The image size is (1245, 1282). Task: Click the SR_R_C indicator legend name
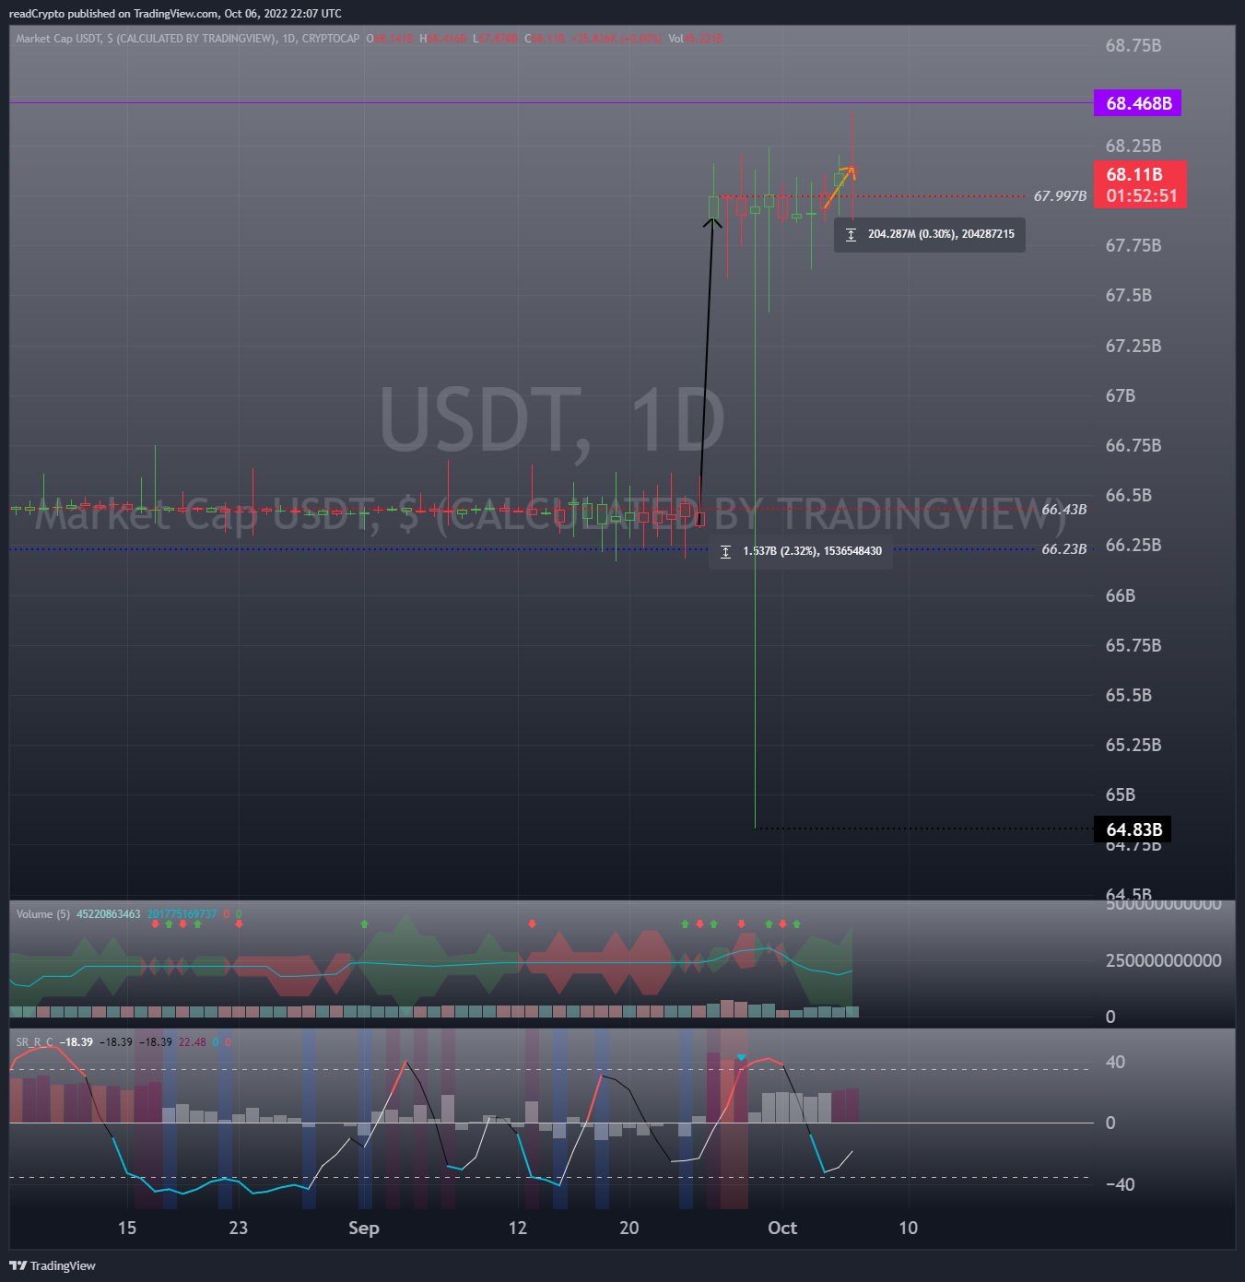coord(34,1042)
